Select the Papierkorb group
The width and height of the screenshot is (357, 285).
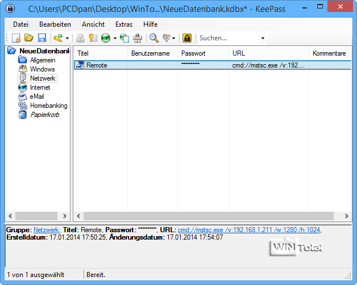45,115
